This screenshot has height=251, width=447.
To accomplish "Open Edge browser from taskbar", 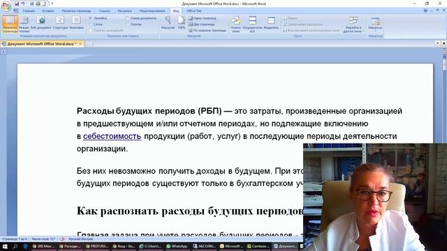I will [x=25, y=246].
